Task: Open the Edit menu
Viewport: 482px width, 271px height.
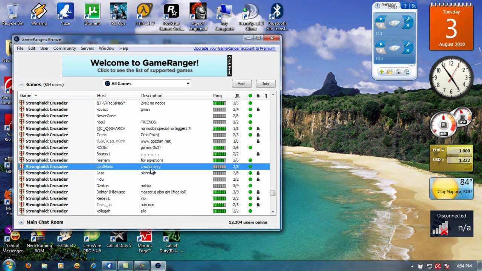Action: (32, 48)
